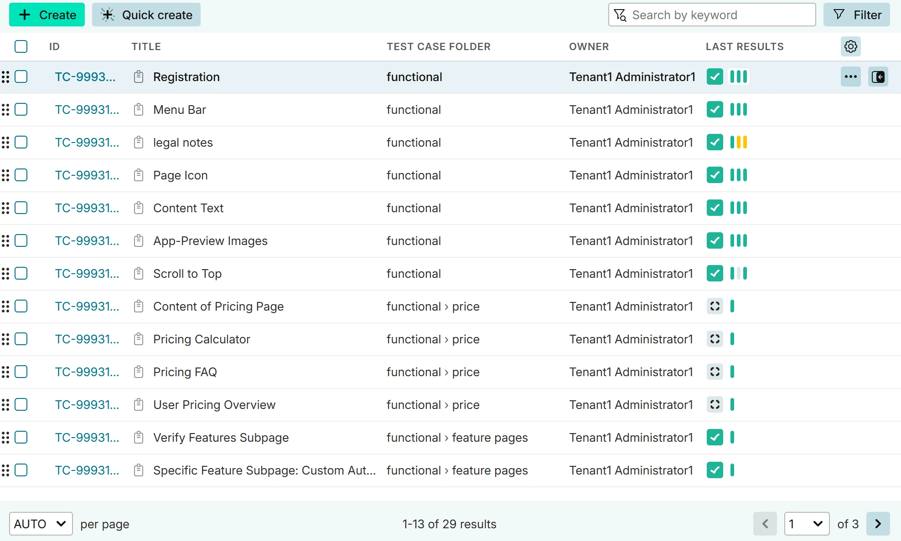Image resolution: width=901 pixels, height=541 pixels.
Task: Click the passed status icon for Registration
Action: pos(715,77)
